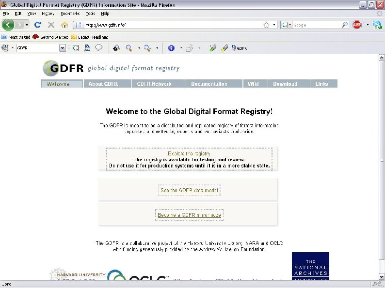The width and height of the screenshot is (385, 288).
Task: Expand the Adblock Plus dropdown arrow
Action: coord(368,25)
